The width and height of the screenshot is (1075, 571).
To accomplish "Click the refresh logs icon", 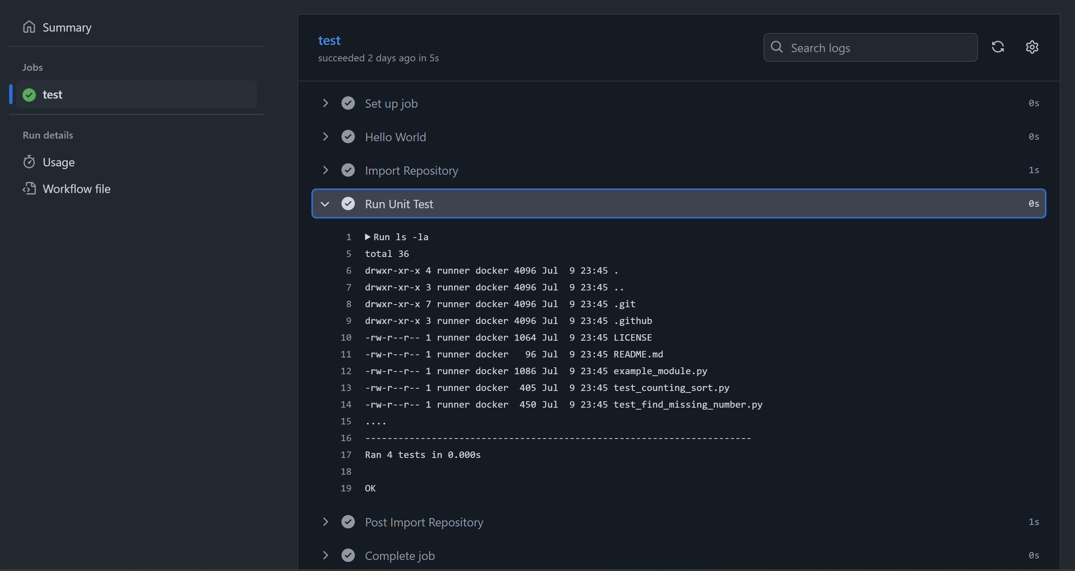I will (x=998, y=47).
